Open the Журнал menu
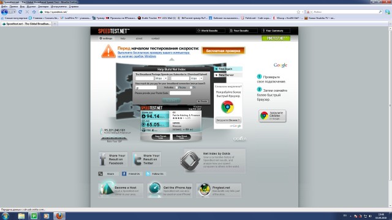The image size is (392, 220). click(x=31, y=7)
